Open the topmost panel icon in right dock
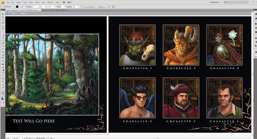Image resolution: width=257 pixels, height=139 pixels. tap(256, 14)
